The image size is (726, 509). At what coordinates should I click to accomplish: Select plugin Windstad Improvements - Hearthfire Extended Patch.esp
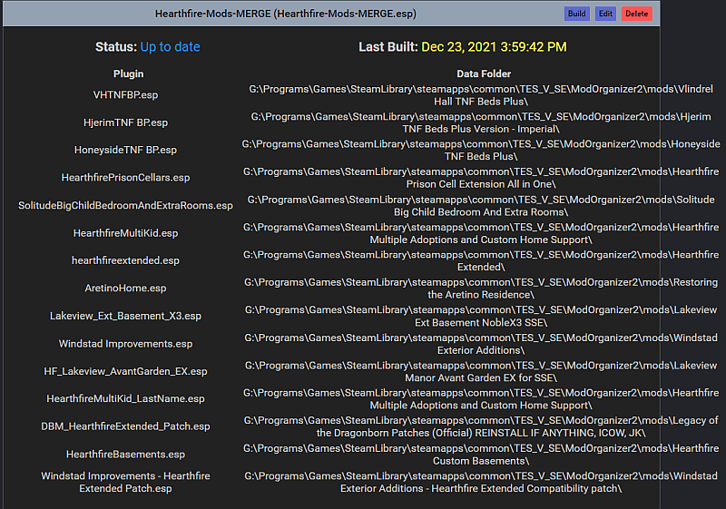125,482
